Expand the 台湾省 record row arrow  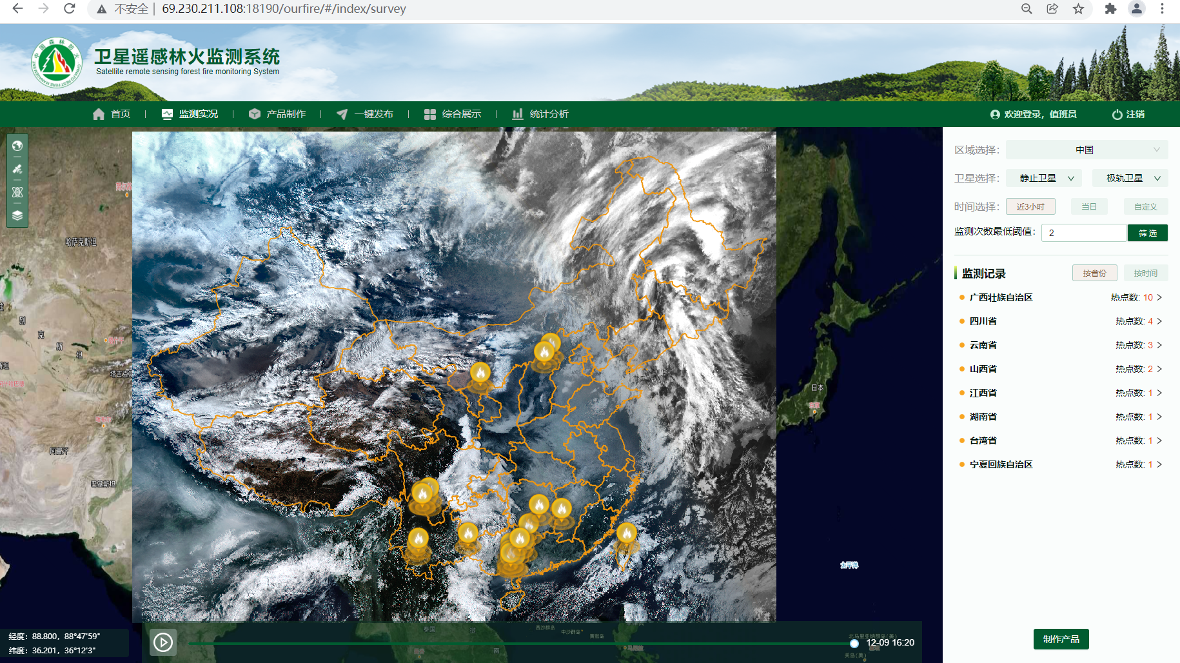tap(1159, 440)
